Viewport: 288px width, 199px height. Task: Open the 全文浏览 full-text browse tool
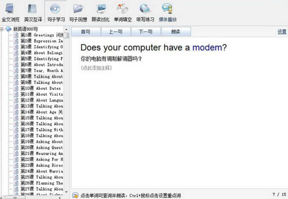[x=10, y=12]
